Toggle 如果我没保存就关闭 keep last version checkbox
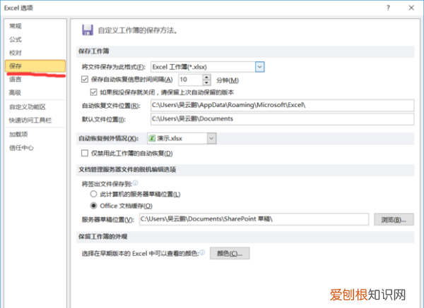This screenshot has height=308, width=424. [93, 92]
